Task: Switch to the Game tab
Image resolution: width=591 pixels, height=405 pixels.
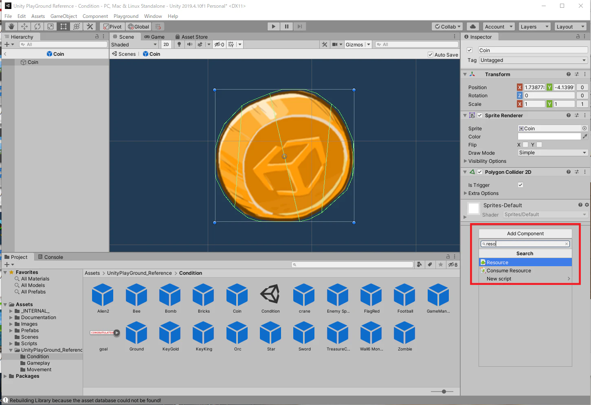Action: [x=154, y=37]
